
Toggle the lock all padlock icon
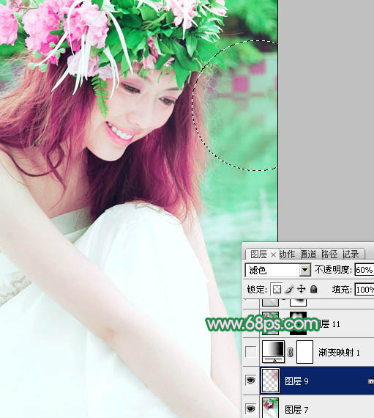[313, 289]
